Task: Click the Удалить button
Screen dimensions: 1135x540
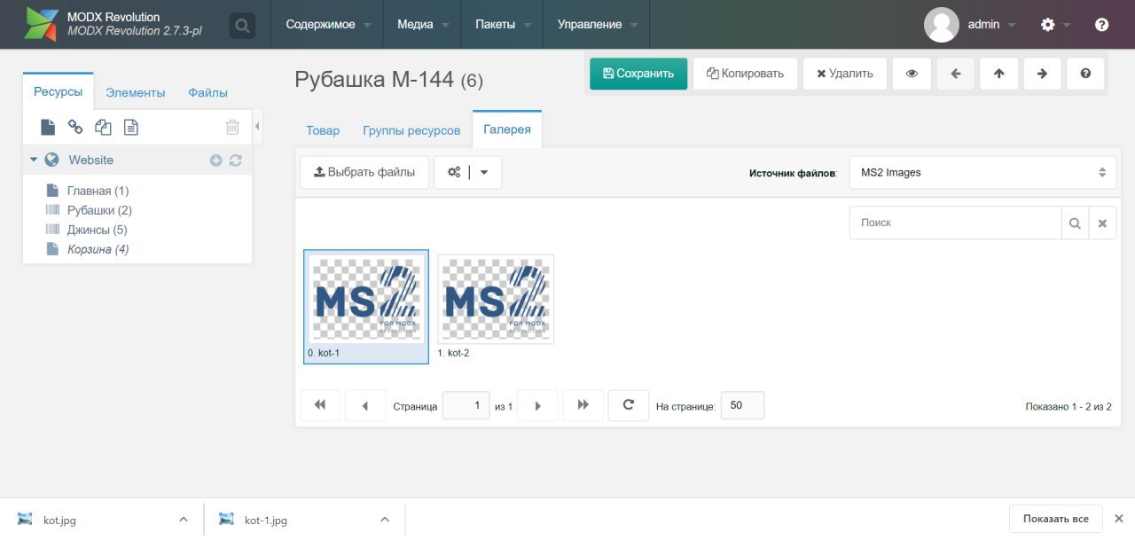Action: (845, 74)
